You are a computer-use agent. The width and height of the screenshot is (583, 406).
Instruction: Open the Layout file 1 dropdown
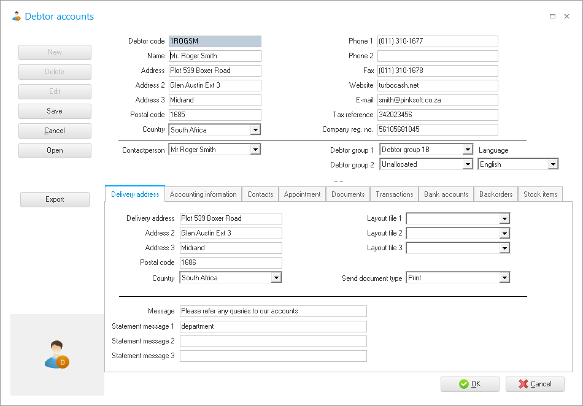(x=504, y=218)
